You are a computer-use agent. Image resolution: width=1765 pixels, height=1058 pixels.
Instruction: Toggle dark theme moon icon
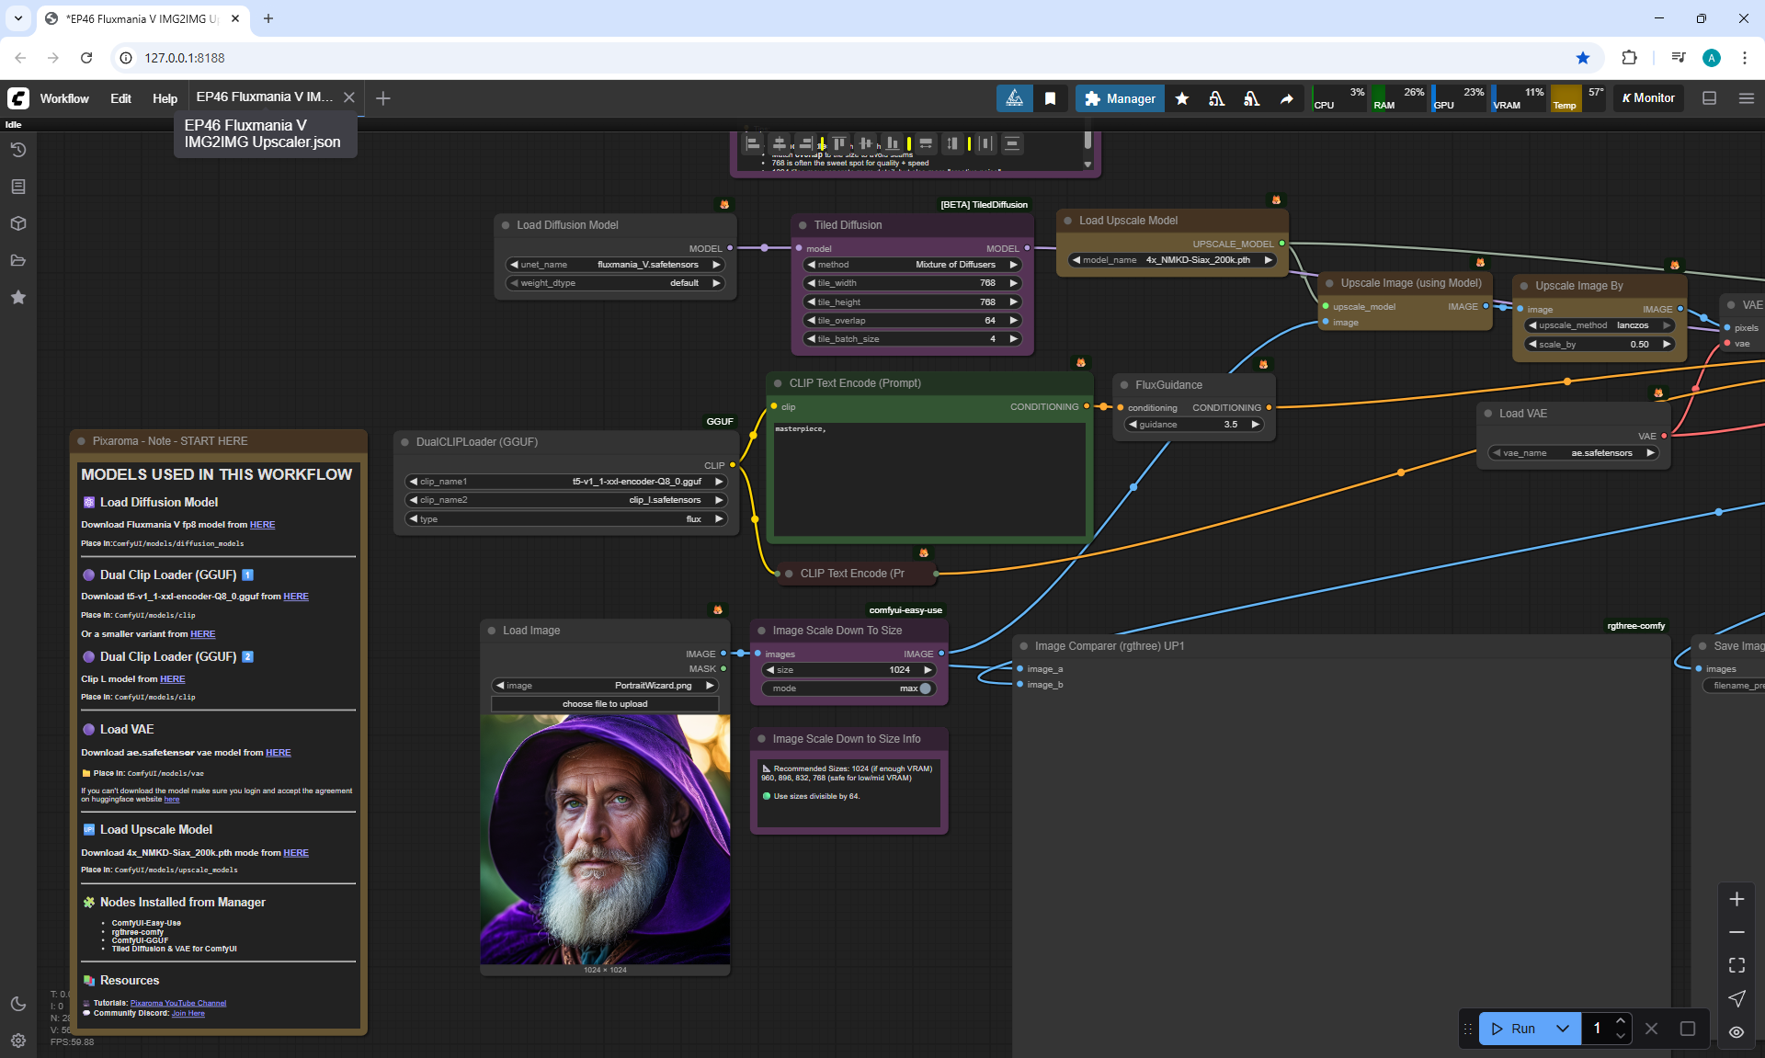18,1004
